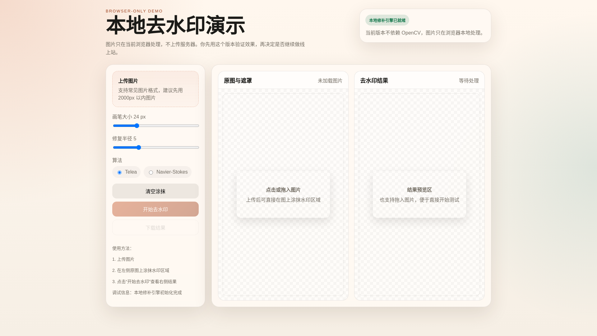The height and width of the screenshot is (336, 597).
Task: Click the 画笔大小 brush size slider
Action: 156,126
